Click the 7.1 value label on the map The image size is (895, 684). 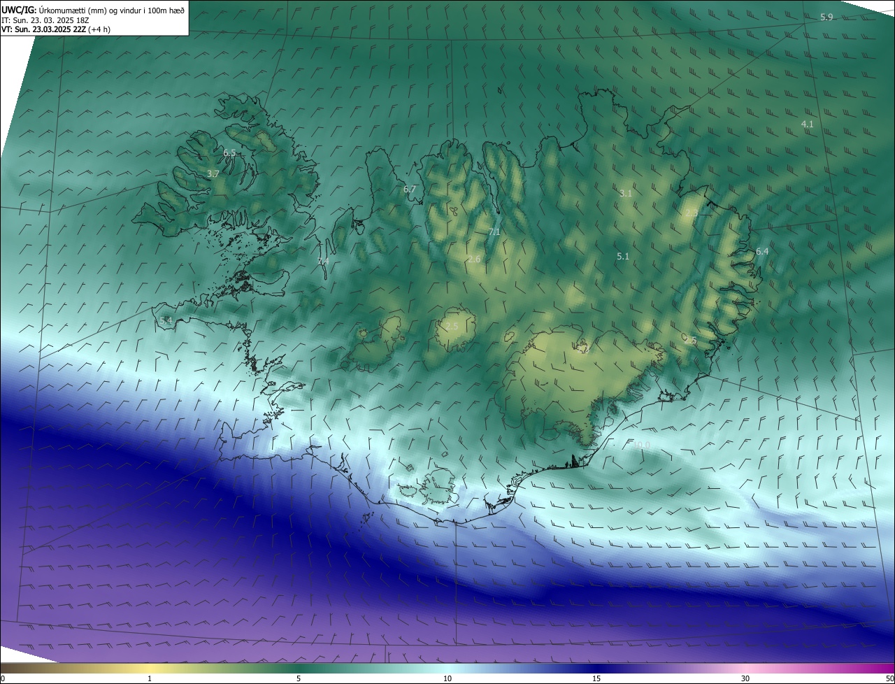[x=494, y=231]
